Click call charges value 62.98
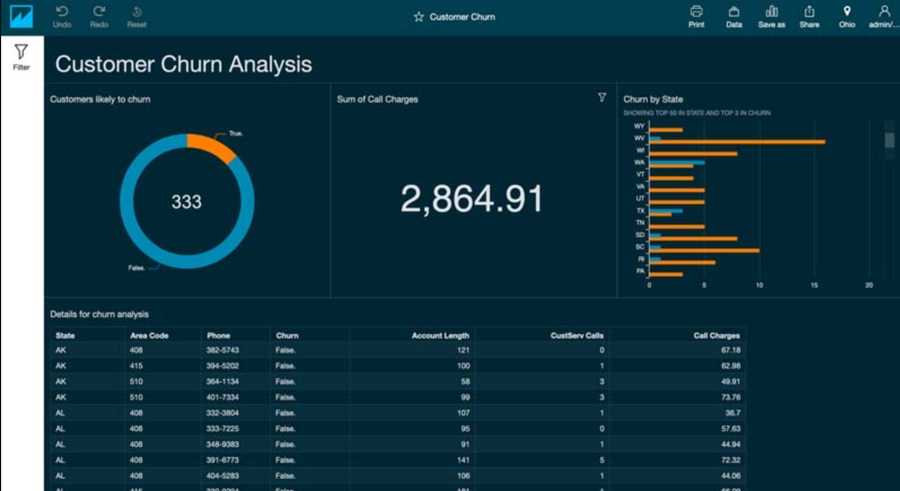This screenshot has height=491, width=900. [731, 366]
